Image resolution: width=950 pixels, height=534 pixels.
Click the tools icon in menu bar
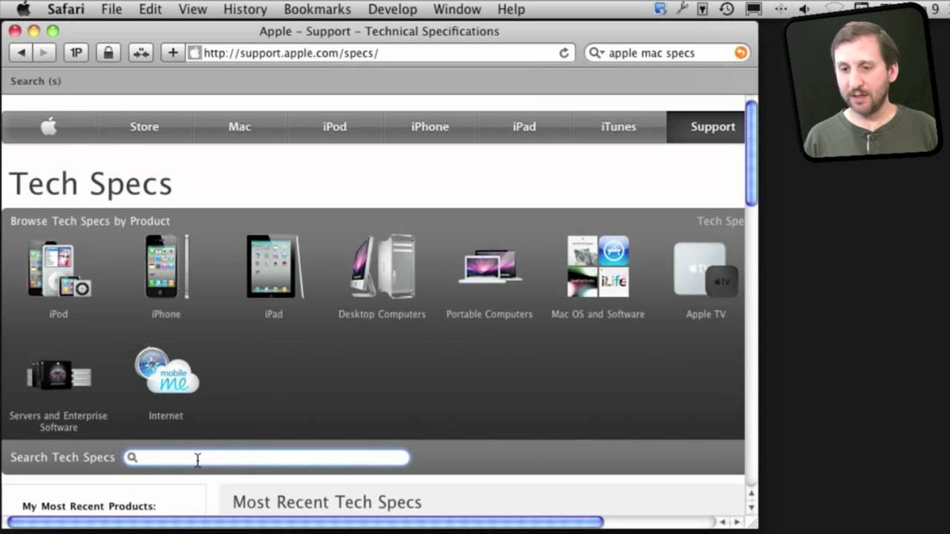682,9
